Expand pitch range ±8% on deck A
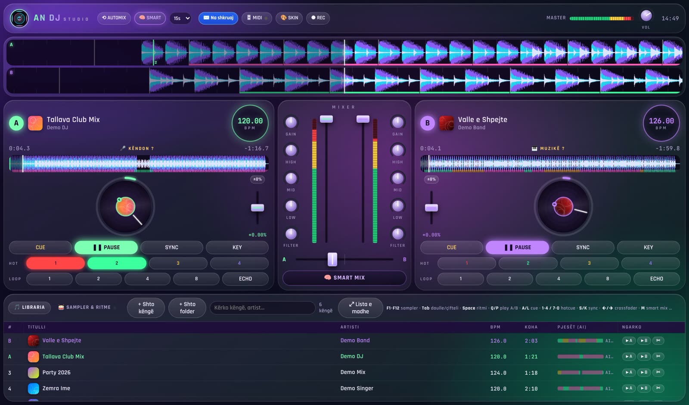689x405 pixels. pyautogui.click(x=258, y=179)
